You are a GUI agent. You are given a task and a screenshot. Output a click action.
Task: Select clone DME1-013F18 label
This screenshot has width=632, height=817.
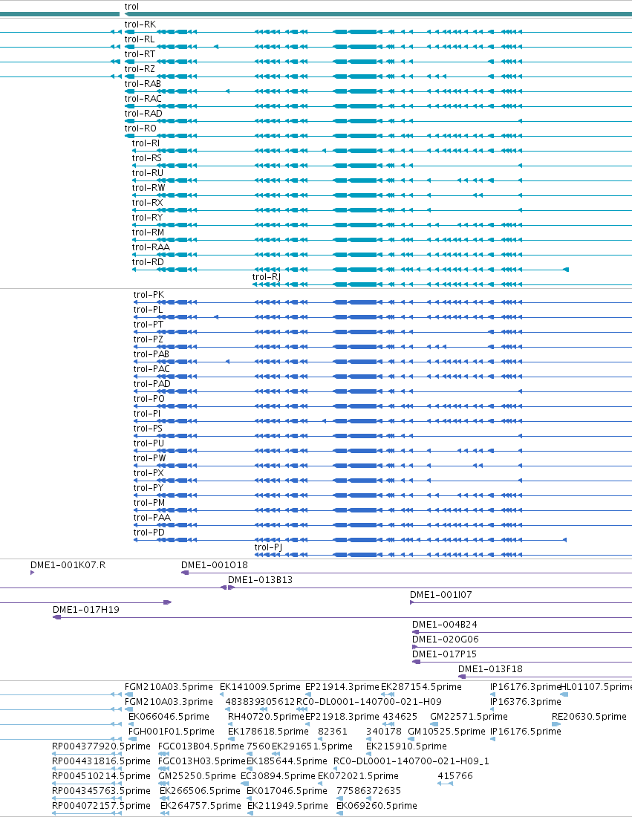tap(490, 669)
